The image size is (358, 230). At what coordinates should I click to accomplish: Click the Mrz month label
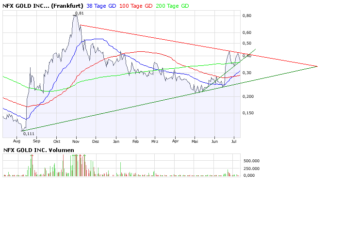pos(155,141)
